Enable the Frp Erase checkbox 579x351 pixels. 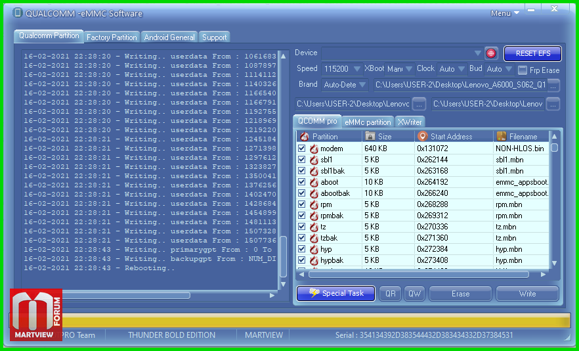tap(522, 70)
